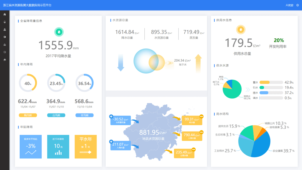Expand the plus on 入境水量 box
Screen dimensions: 302x170
[111, 141]
